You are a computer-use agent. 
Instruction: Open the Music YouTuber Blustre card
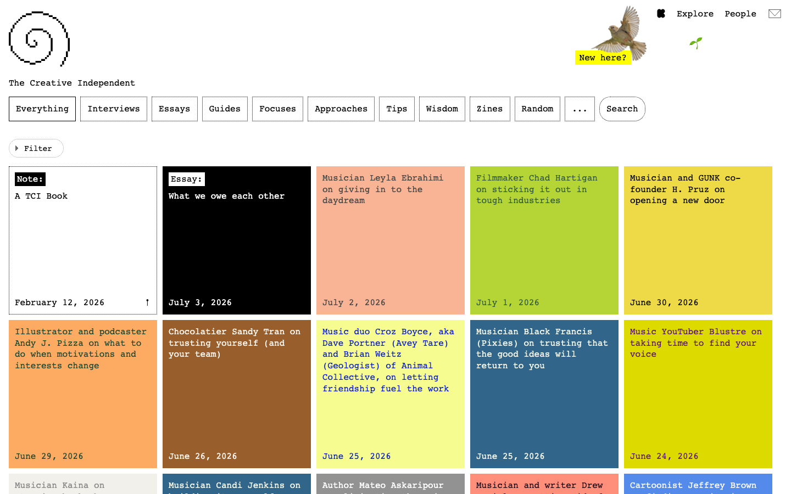[x=698, y=394]
